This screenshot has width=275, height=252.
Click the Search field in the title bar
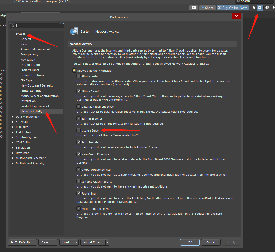255,1
